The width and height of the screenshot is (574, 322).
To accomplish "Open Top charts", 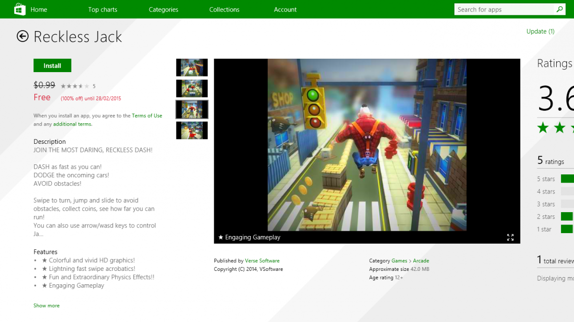I will pos(103,10).
